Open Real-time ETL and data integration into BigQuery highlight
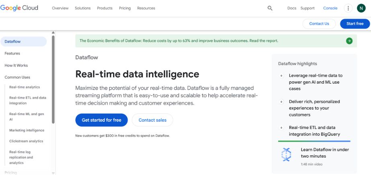 coord(314,131)
